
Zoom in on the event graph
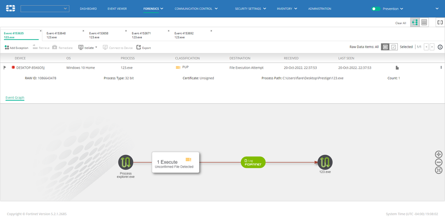[438, 155]
